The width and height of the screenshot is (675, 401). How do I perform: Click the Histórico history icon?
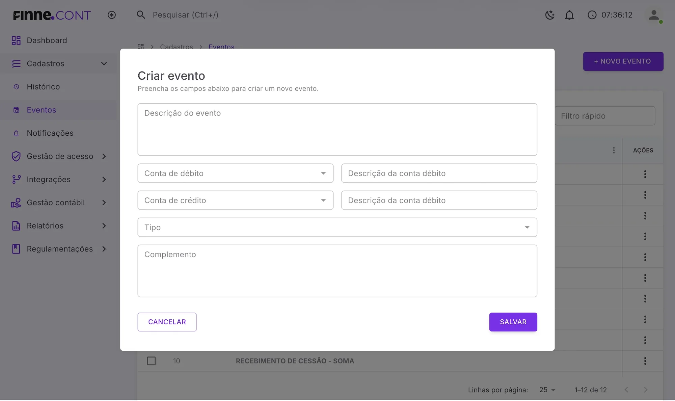coord(16,87)
